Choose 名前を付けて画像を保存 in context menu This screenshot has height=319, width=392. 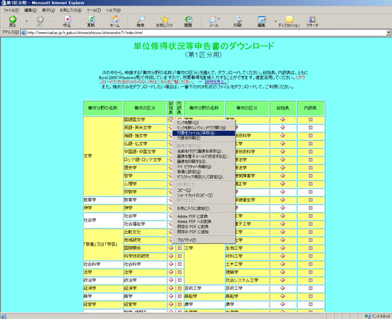coord(204,151)
